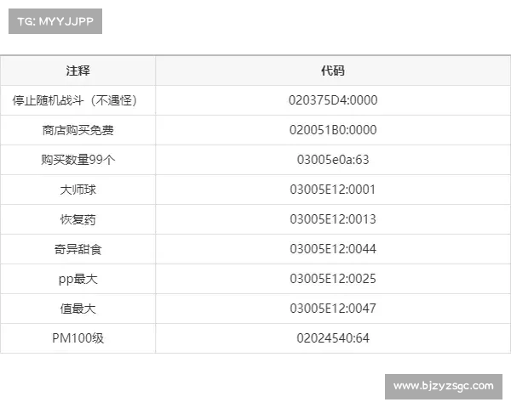
Task: Select the 恢复药 cell
Action: click(x=78, y=219)
